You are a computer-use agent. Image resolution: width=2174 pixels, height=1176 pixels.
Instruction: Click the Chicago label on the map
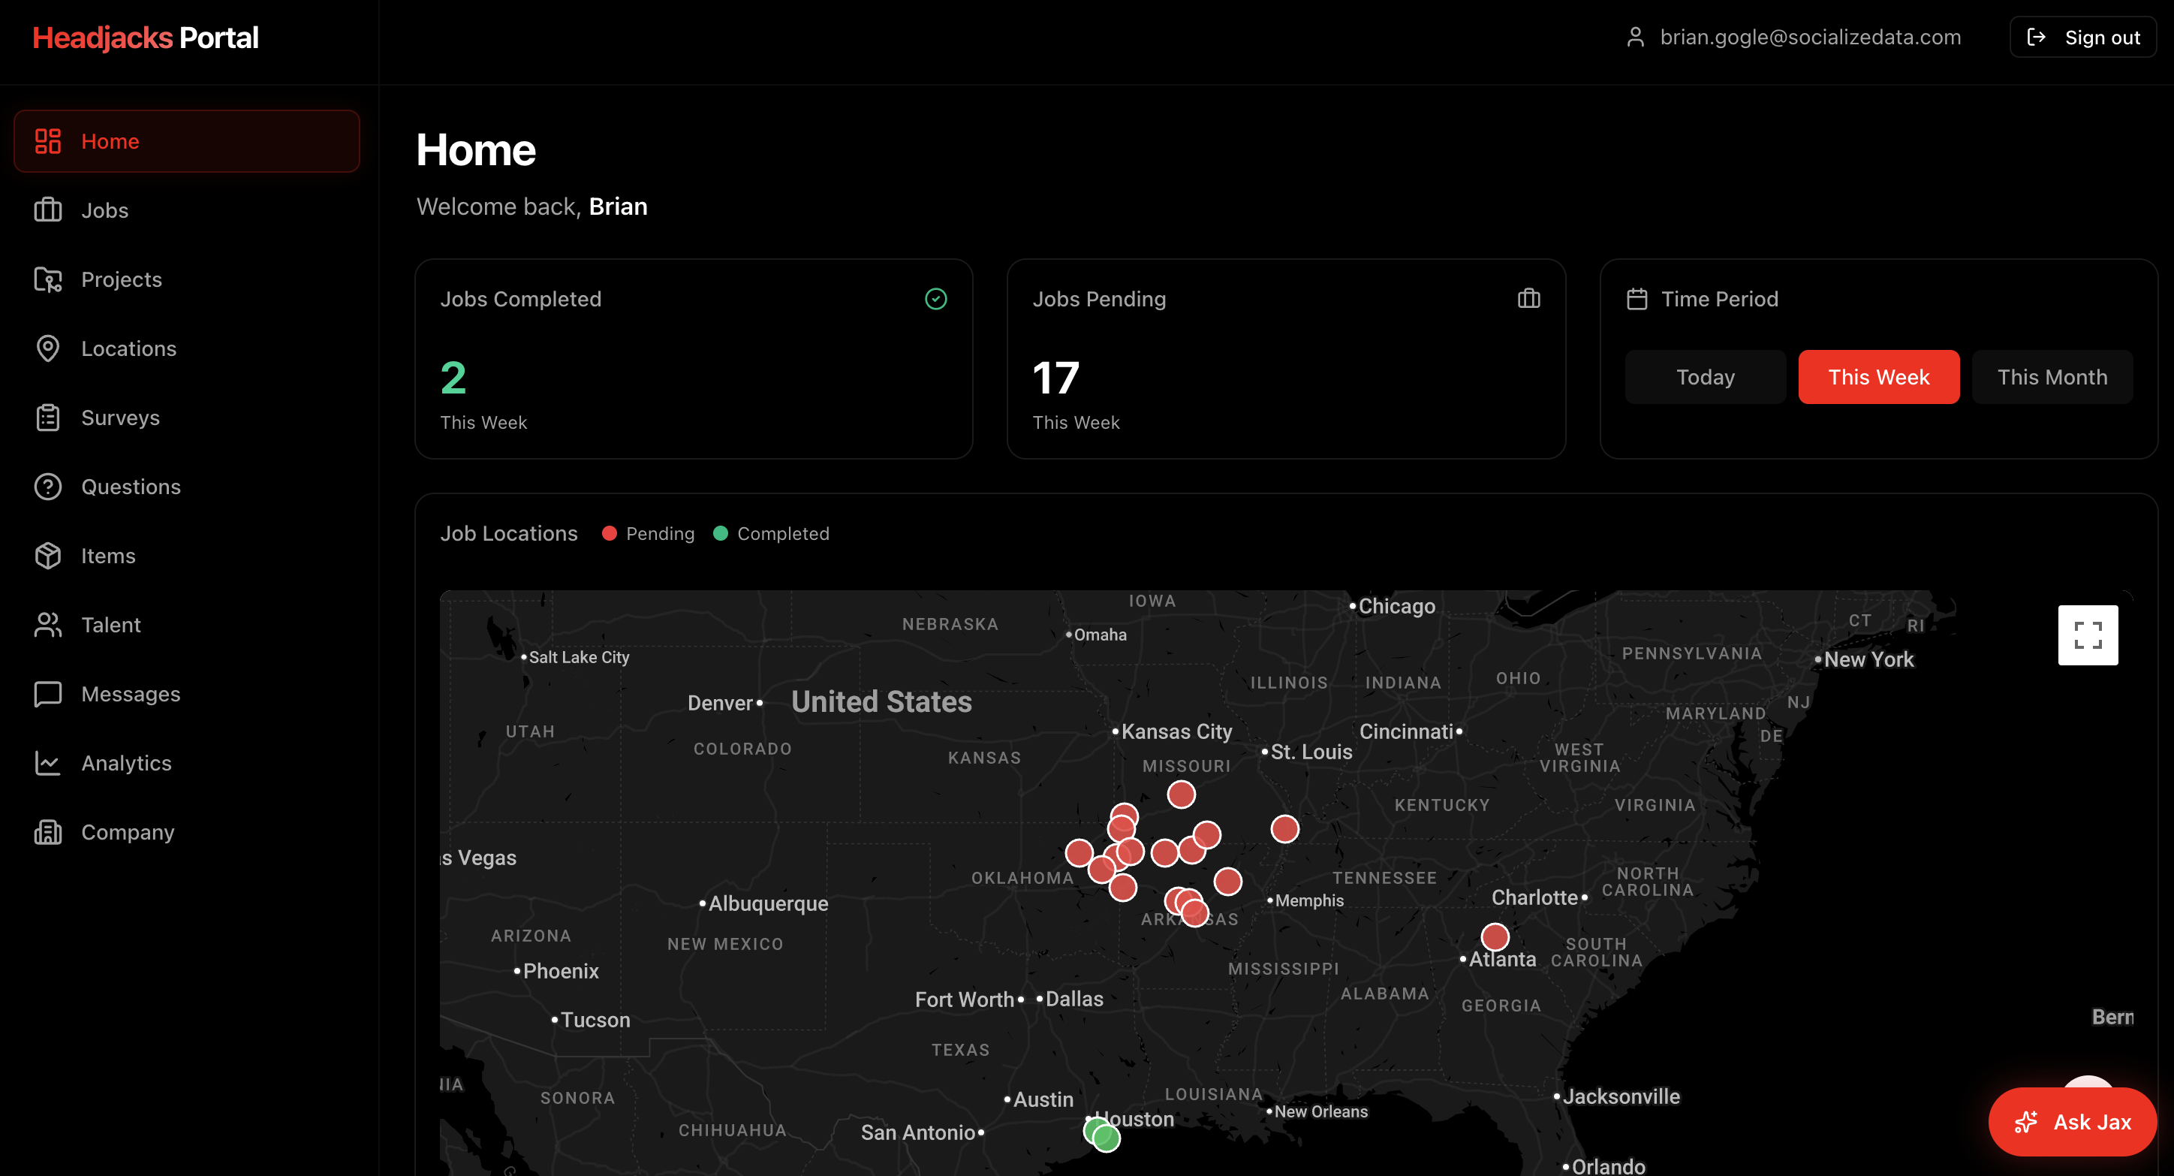(x=1397, y=606)
